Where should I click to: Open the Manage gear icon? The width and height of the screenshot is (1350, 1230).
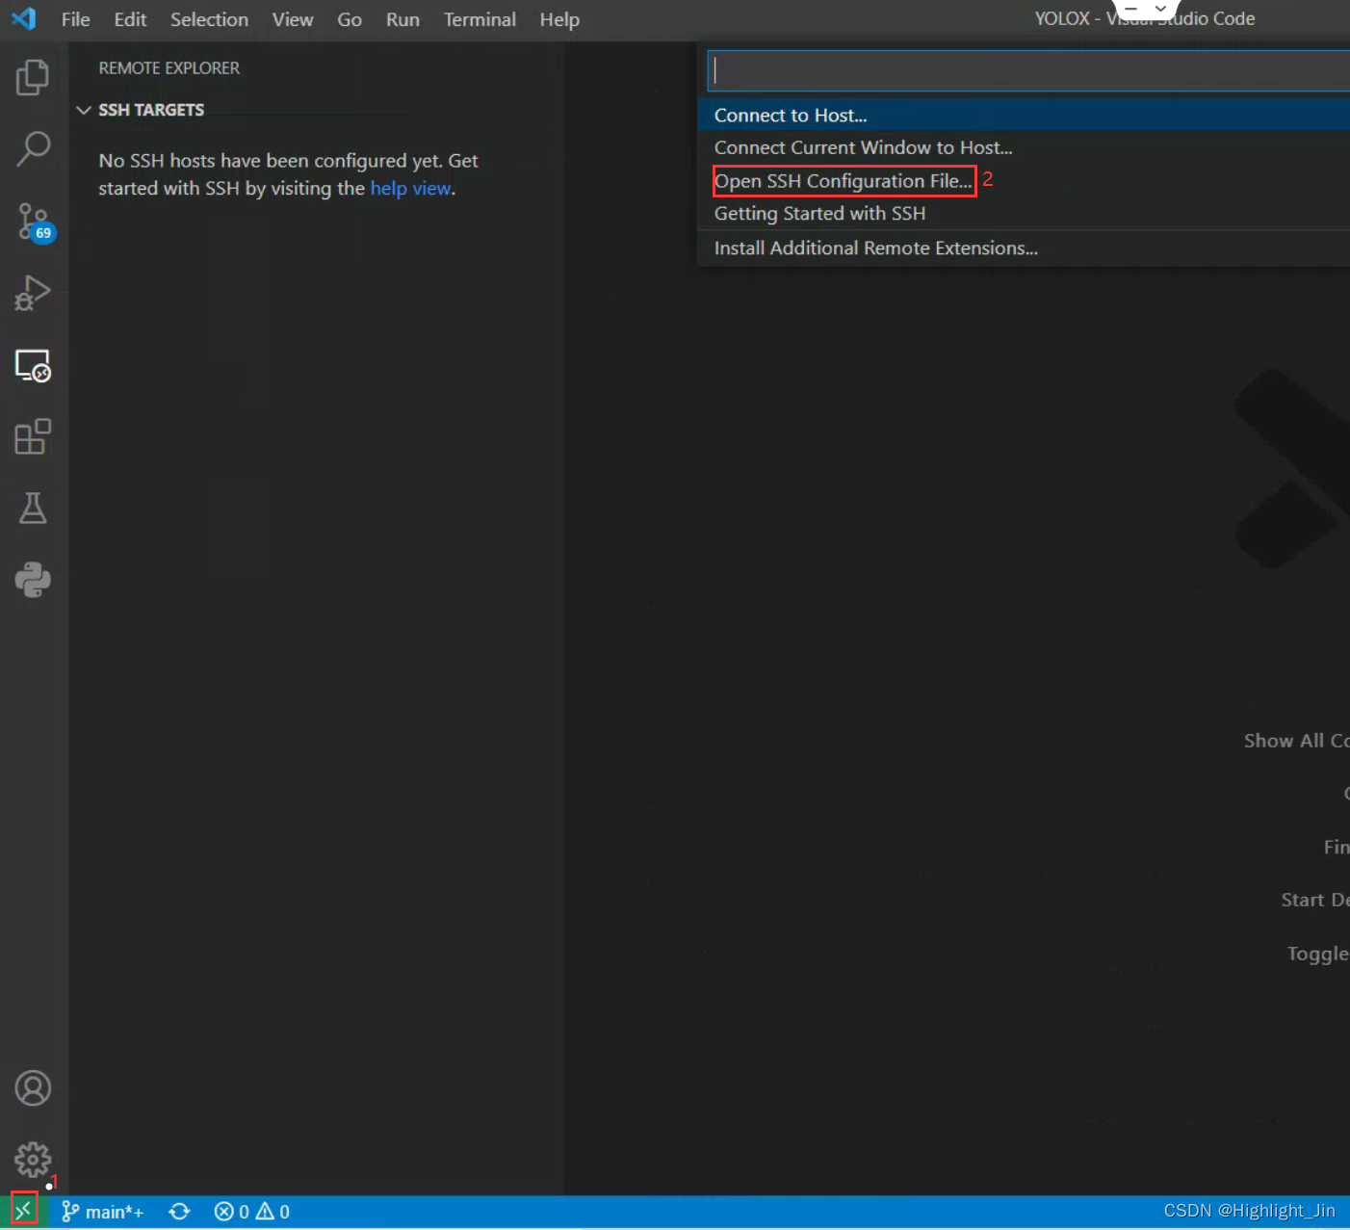pos(33,1160)
